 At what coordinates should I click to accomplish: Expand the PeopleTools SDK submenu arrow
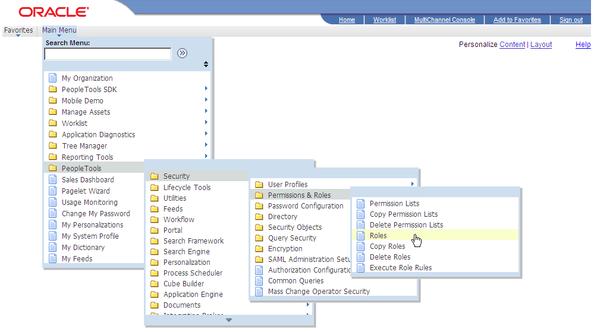tap(206, 88)
